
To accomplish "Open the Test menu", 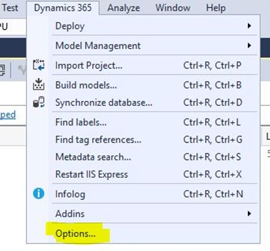I will tap(9, 8).
